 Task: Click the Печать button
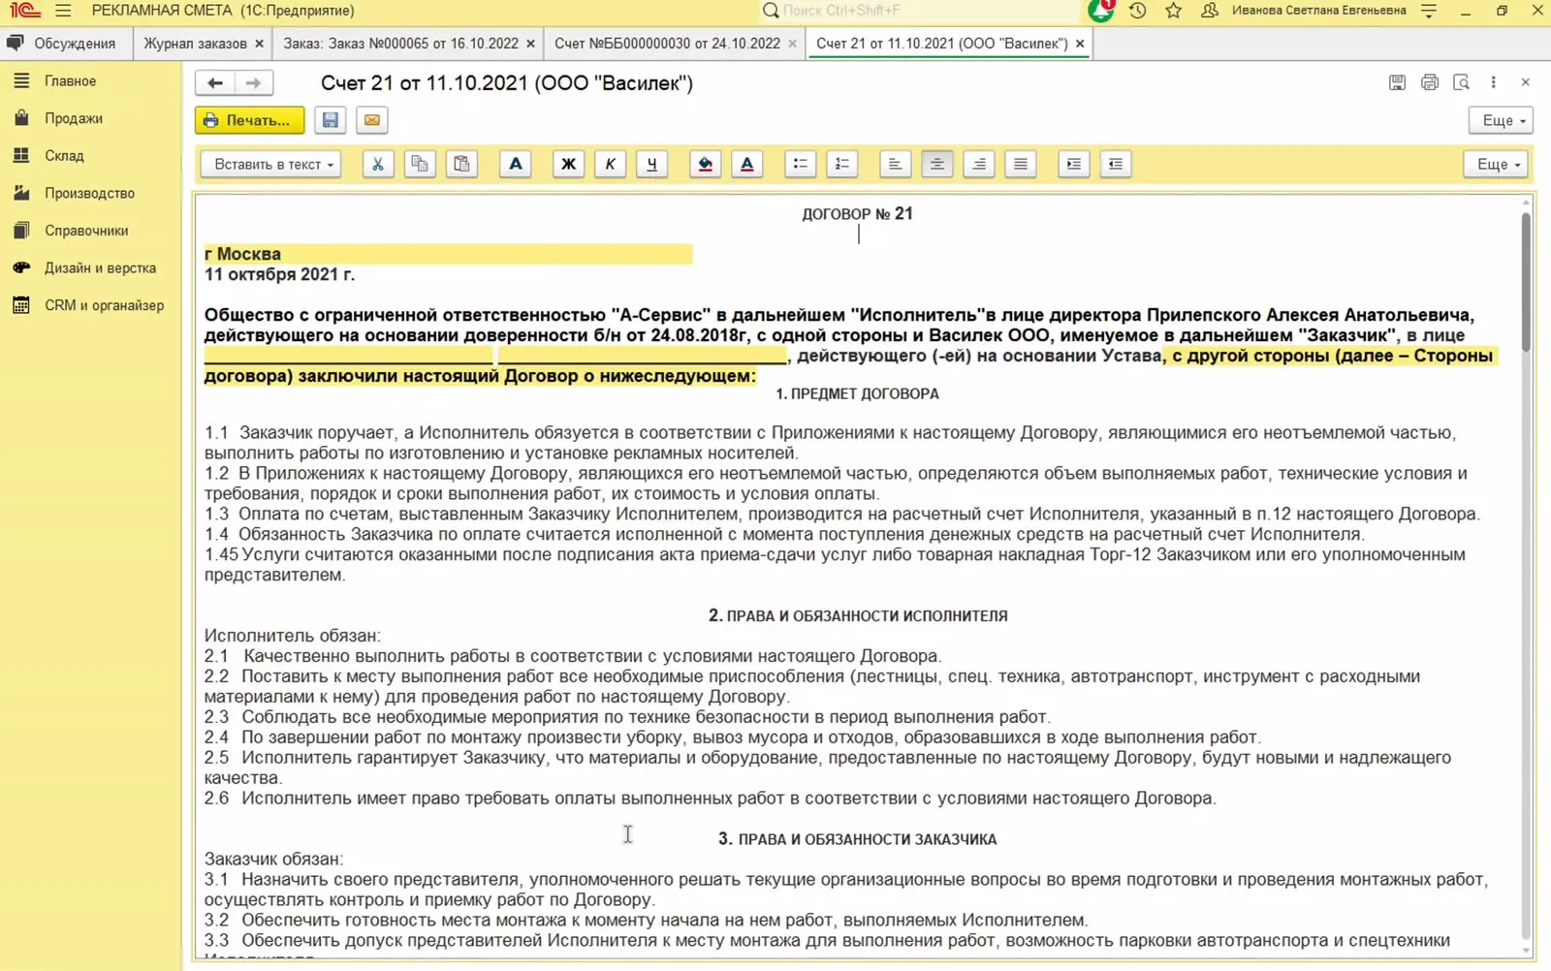tap(249, 120)
